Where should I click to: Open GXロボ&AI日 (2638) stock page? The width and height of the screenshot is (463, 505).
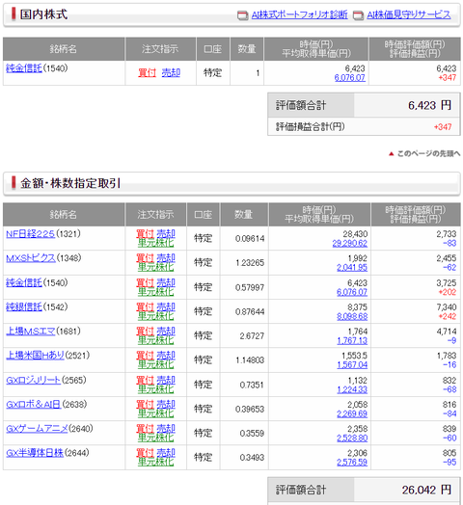point(33,404)
